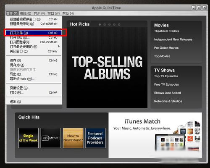
Task: Open the TV Shows section heading
Action: (x=165, y=70)
